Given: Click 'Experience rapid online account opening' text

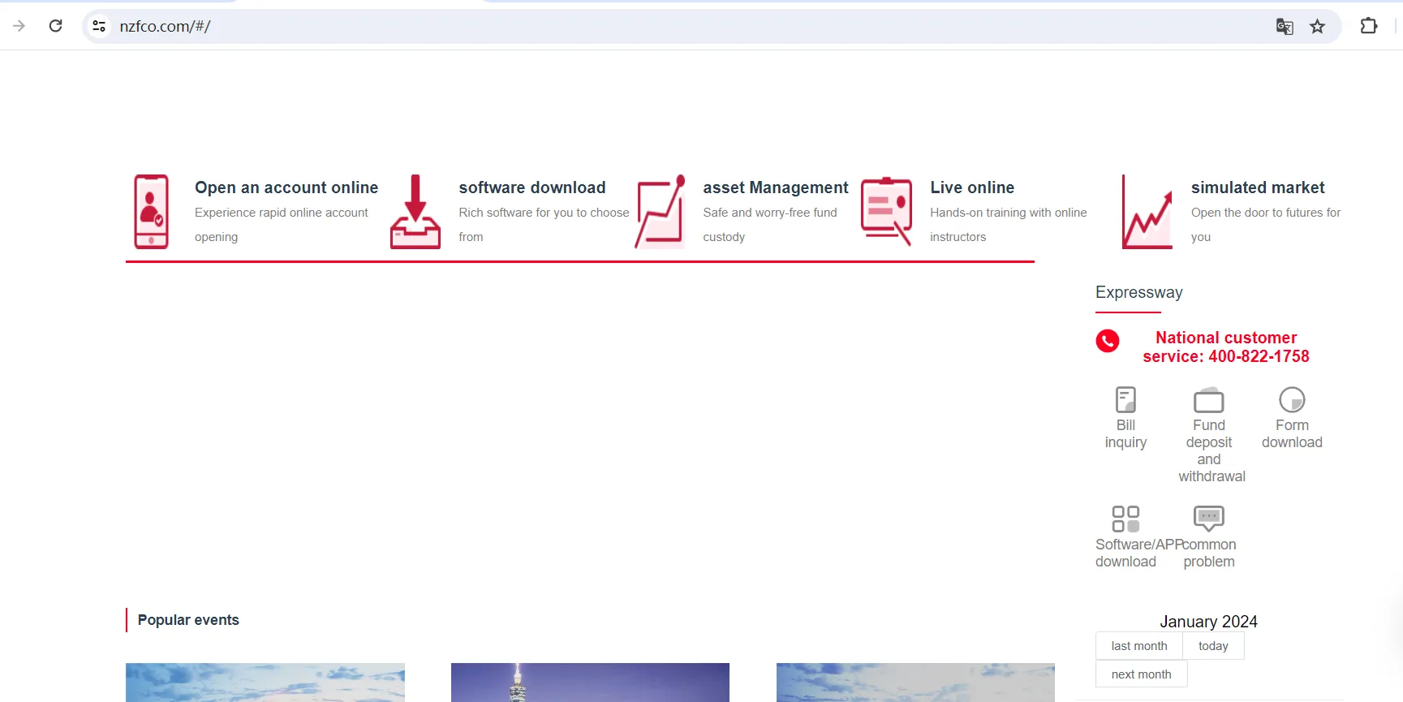Looking at the screenshot, I should point(282,225).
